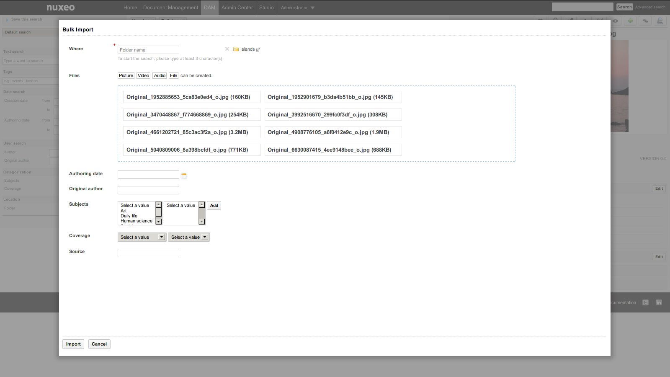
Task: Open the Advanced search link
Action: tap(650, 7)
